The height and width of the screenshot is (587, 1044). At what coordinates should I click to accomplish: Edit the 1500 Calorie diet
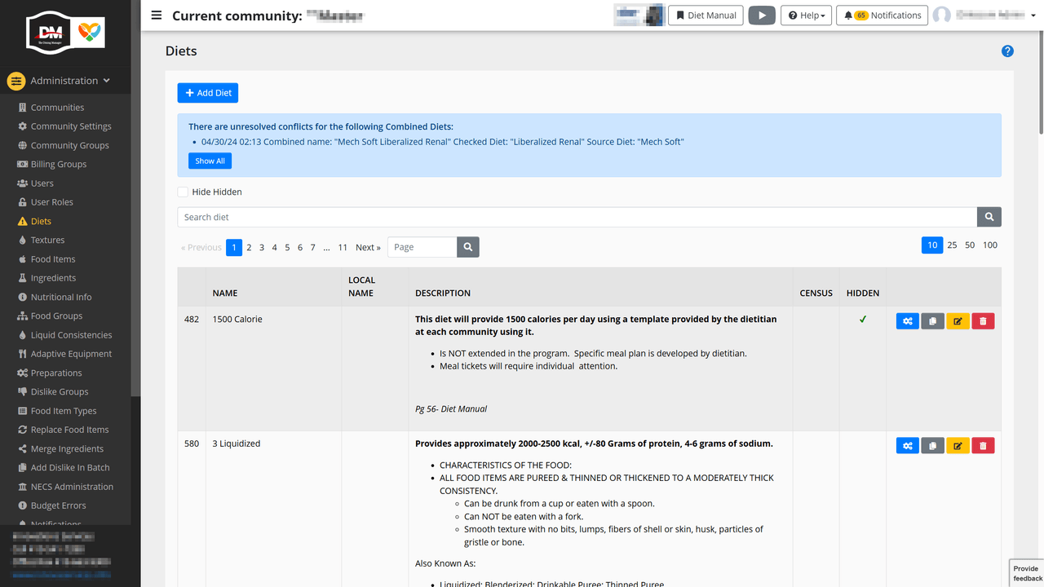[958, 321]
